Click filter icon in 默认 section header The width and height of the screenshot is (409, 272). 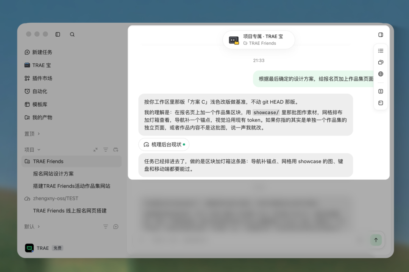coord(106,227)
